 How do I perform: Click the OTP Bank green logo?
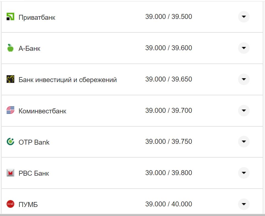[10, 142]
